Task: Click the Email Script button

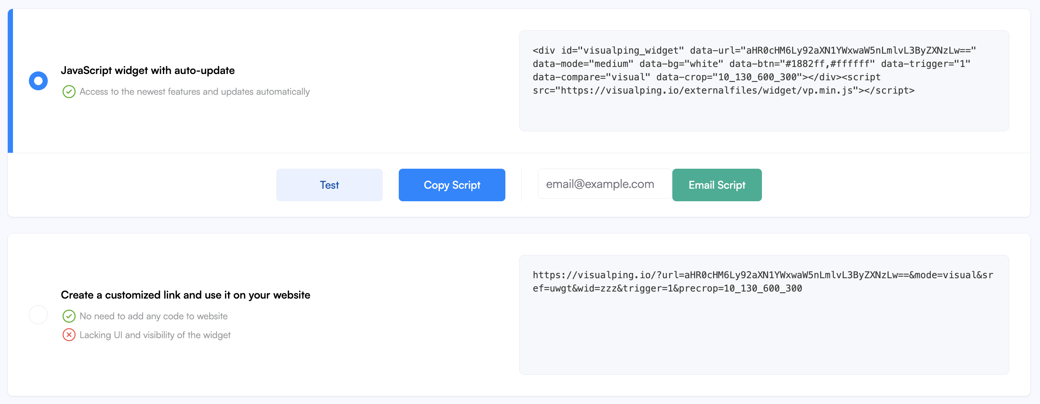Action: 717,185
